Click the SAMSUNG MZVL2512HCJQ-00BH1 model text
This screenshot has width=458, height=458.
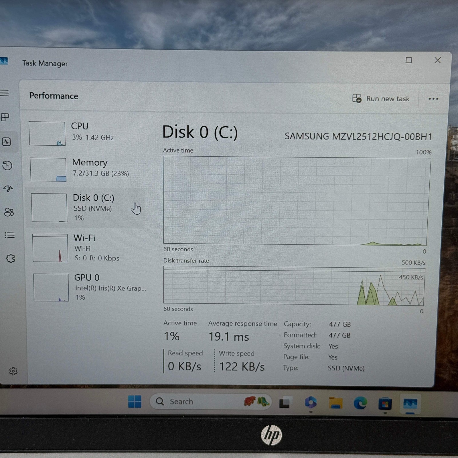(358, 137)
